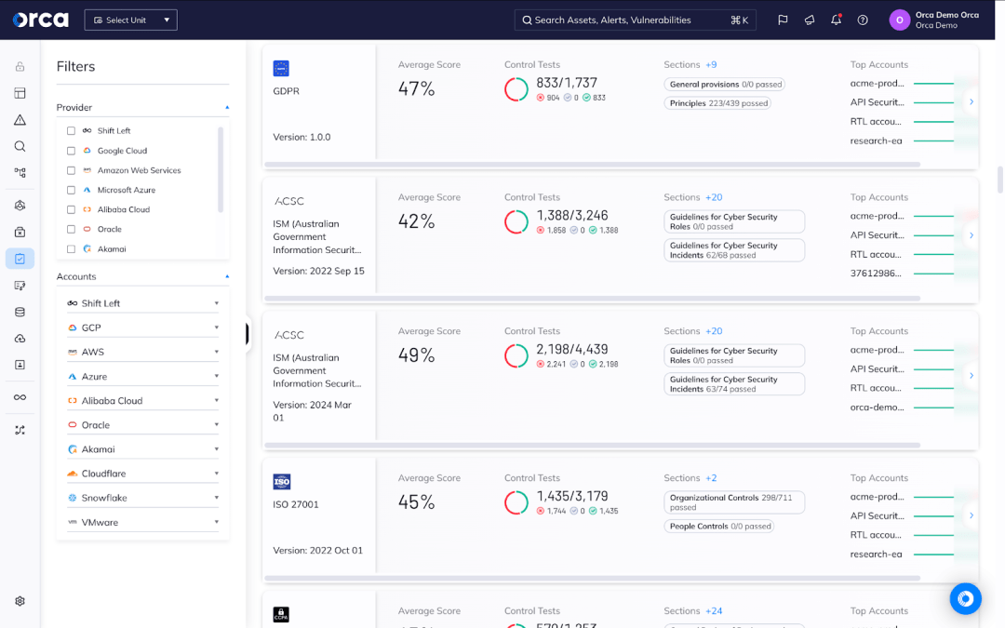The height and width of the screenshot is (628, 1005).
Task: Click the 47% average score
Action: coord(417,88)
